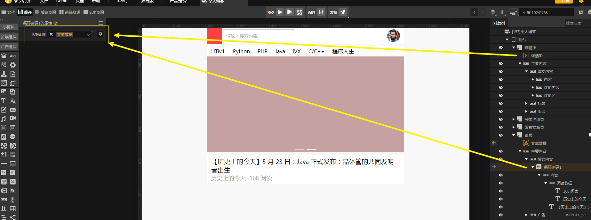Expand the 登录注册页 tree node
This screenshot has height=220, width=591.
click(x=514, y=119)
